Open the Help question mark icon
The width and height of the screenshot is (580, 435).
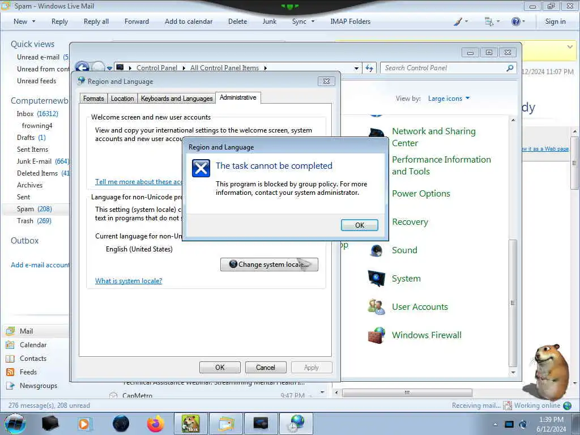(x=518, y=22)
